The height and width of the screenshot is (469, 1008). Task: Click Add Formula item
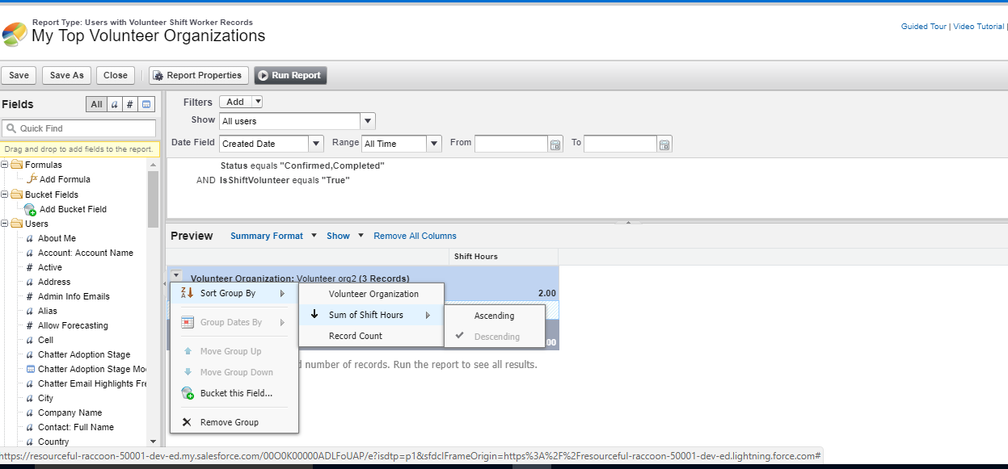coord(65,179)
